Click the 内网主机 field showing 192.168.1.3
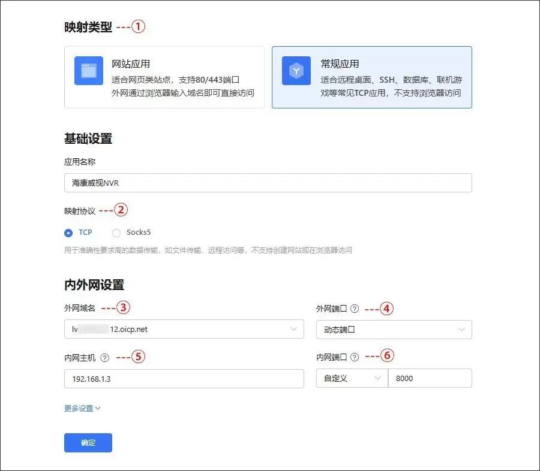This screenshot has height=471, width=540. [184, 378]
